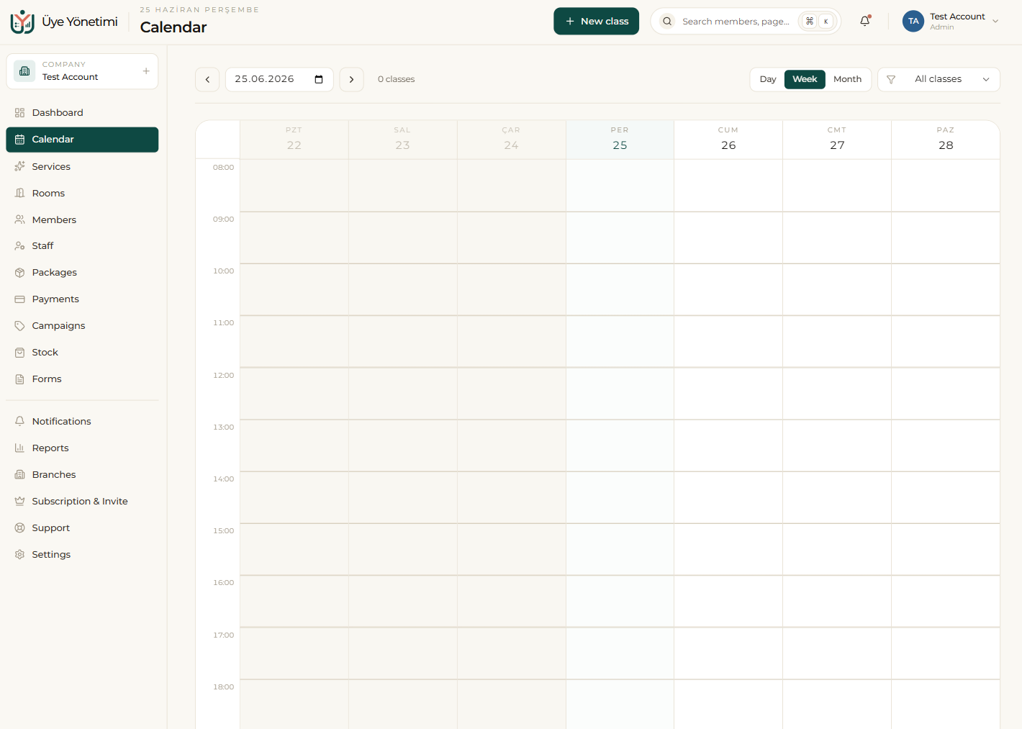The height and width of the screenshot is (729, 1022).
Task: Click the 12:00 time label
Action: [223, 376]
